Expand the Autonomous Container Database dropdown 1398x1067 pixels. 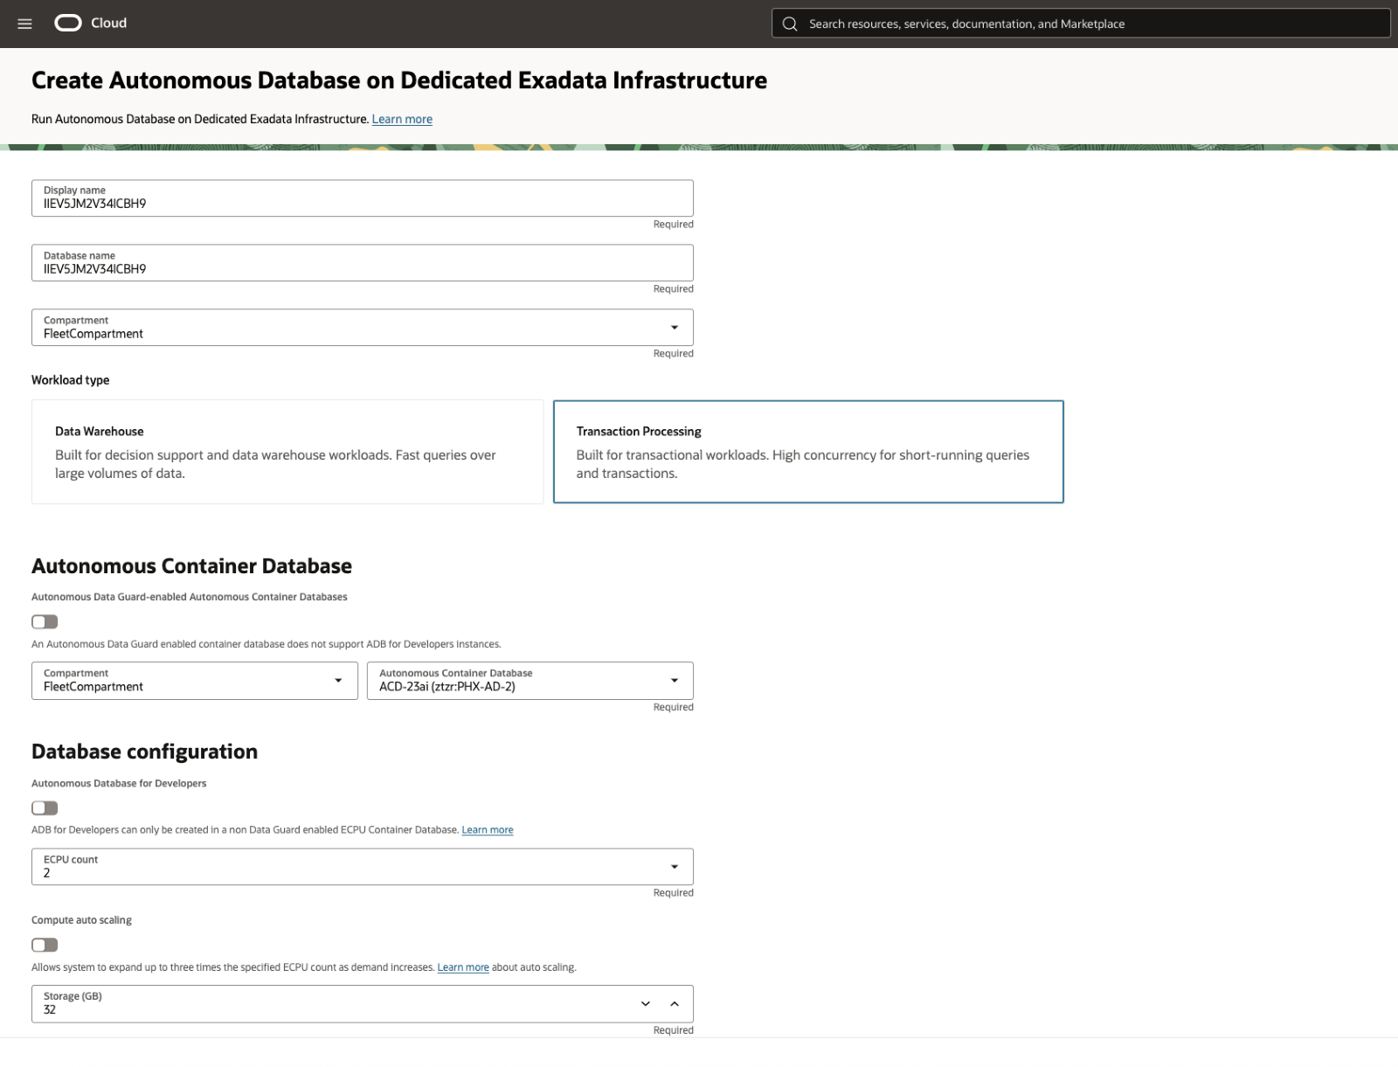click(x=530, y=681)
